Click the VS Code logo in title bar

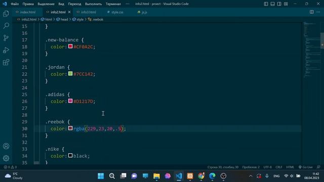5,4
